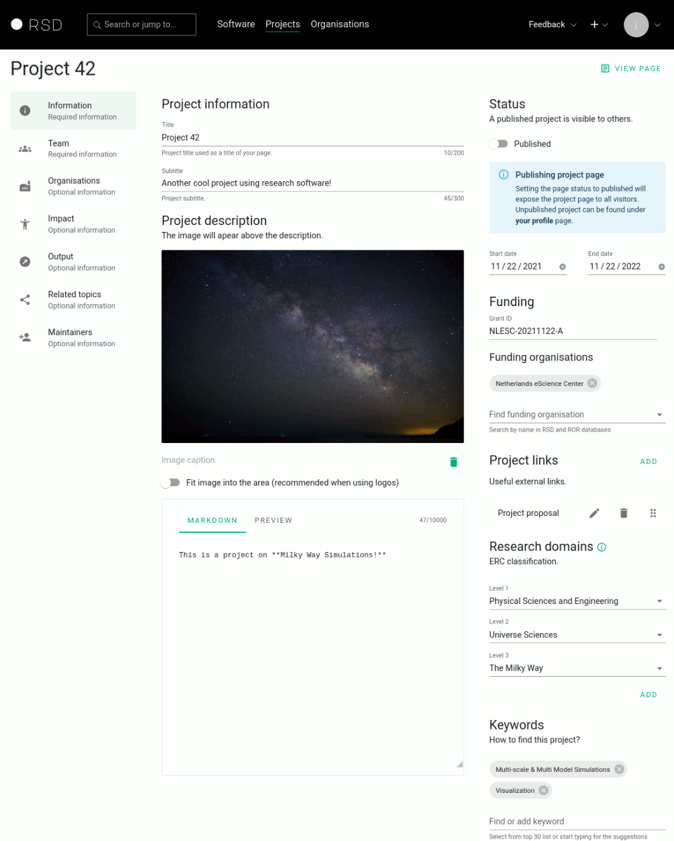
Task: Open Find funding organisation dropdown arrow
Action: pyautogui.click(x=659, y=415)
